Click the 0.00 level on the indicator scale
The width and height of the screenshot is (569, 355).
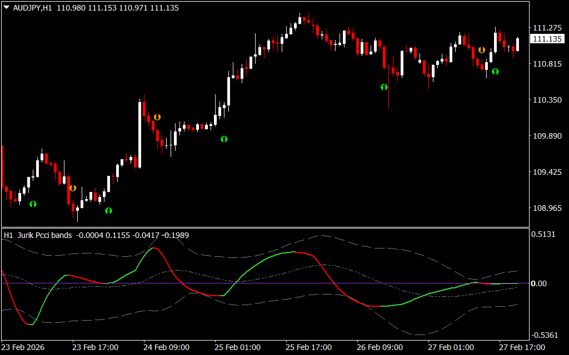(539, 283)
